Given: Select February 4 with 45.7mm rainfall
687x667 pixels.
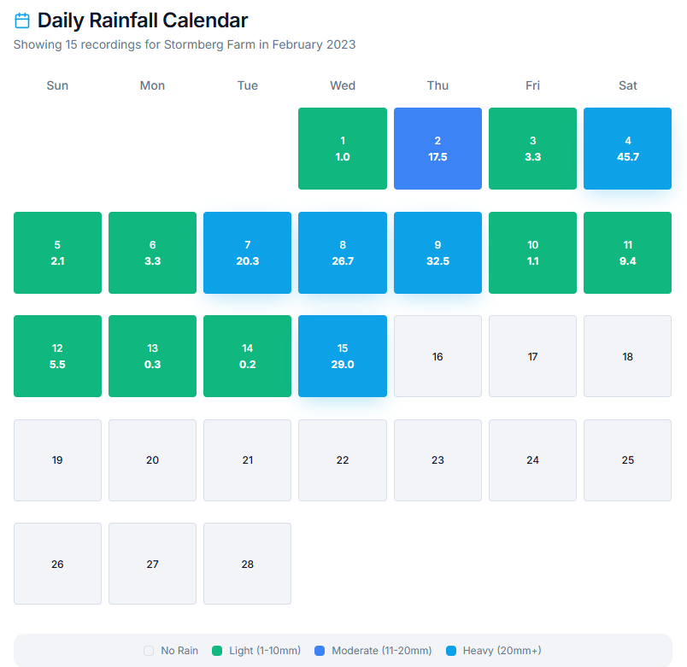Looking at the screenshot, I should click(627, 148).
